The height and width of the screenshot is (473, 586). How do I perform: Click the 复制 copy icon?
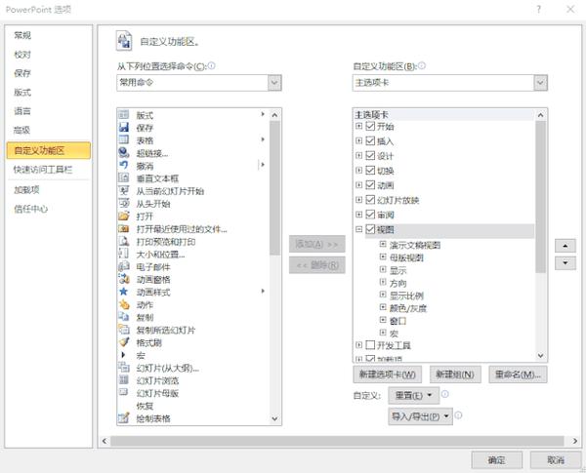pyautogui.click(x=124, y=317)
